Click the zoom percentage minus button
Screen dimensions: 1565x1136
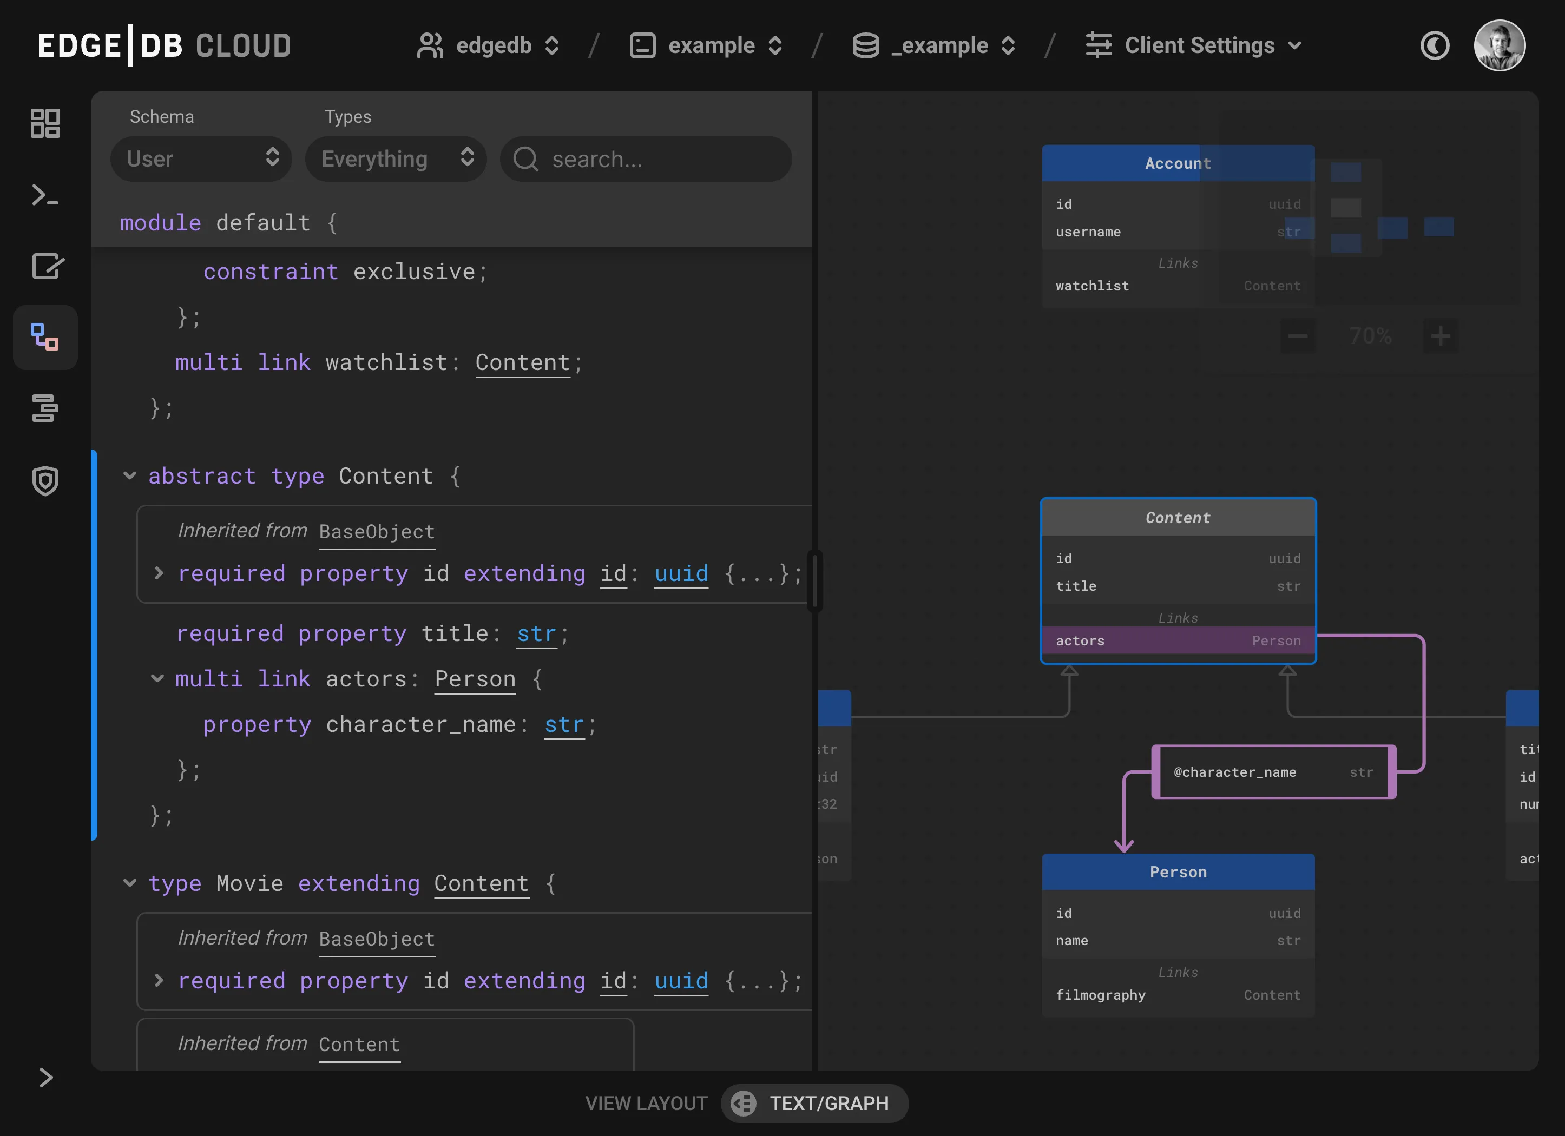(1299, 335)
